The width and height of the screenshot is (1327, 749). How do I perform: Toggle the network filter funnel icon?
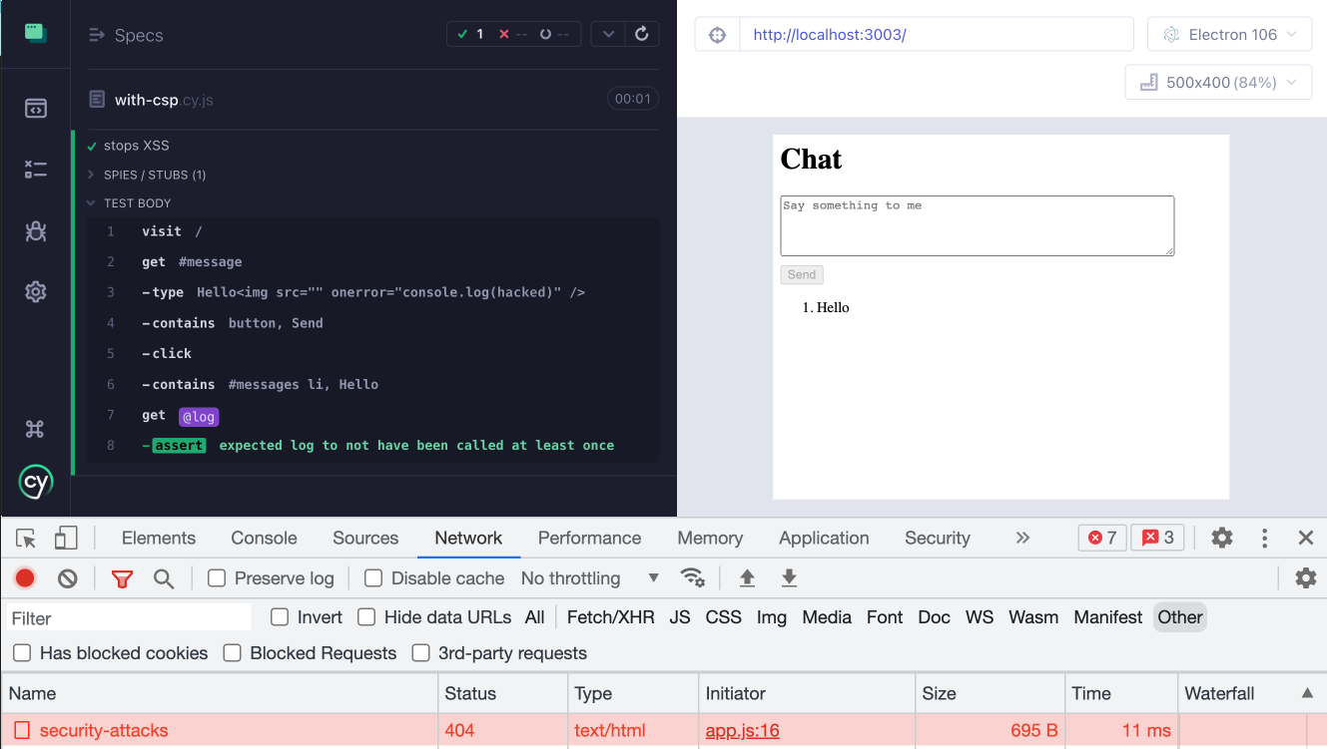pyautogui.click(x=122, y=578)
